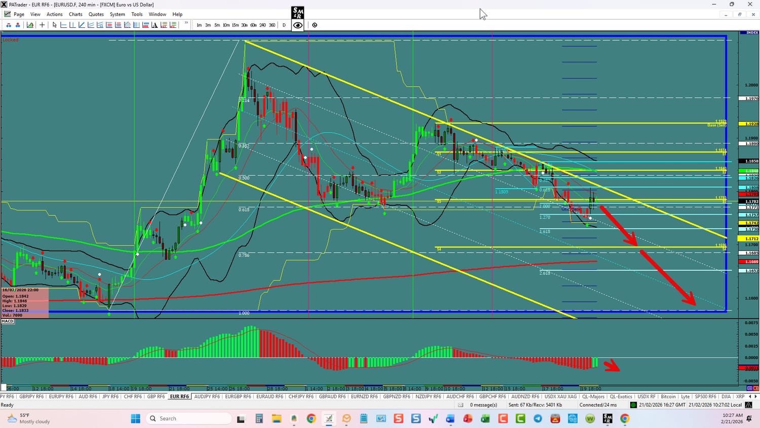Toggle the eye visibility button
This screenshot has width=760, height=428.
tap(298, 25)
